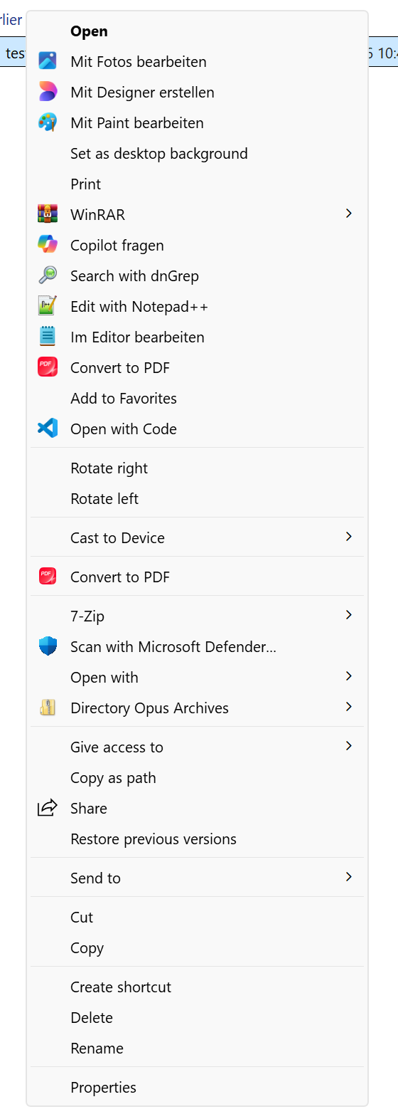This screenshot has width=398, height=1119.
Task: Click the Copilot colorful icon
Action: pos(48,245)
